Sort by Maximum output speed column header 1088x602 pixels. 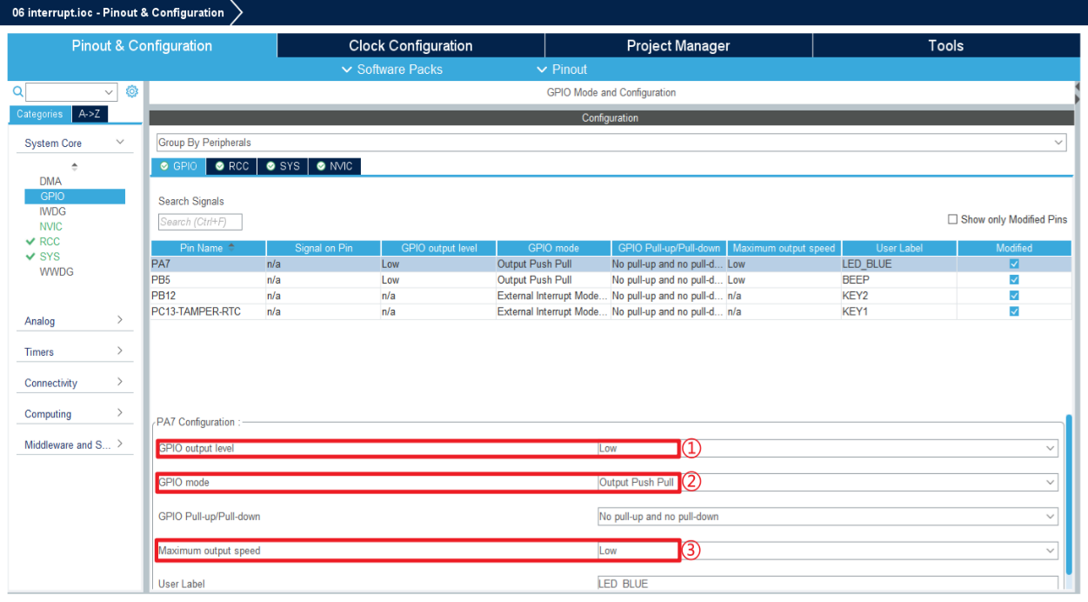tap(784, 248)
